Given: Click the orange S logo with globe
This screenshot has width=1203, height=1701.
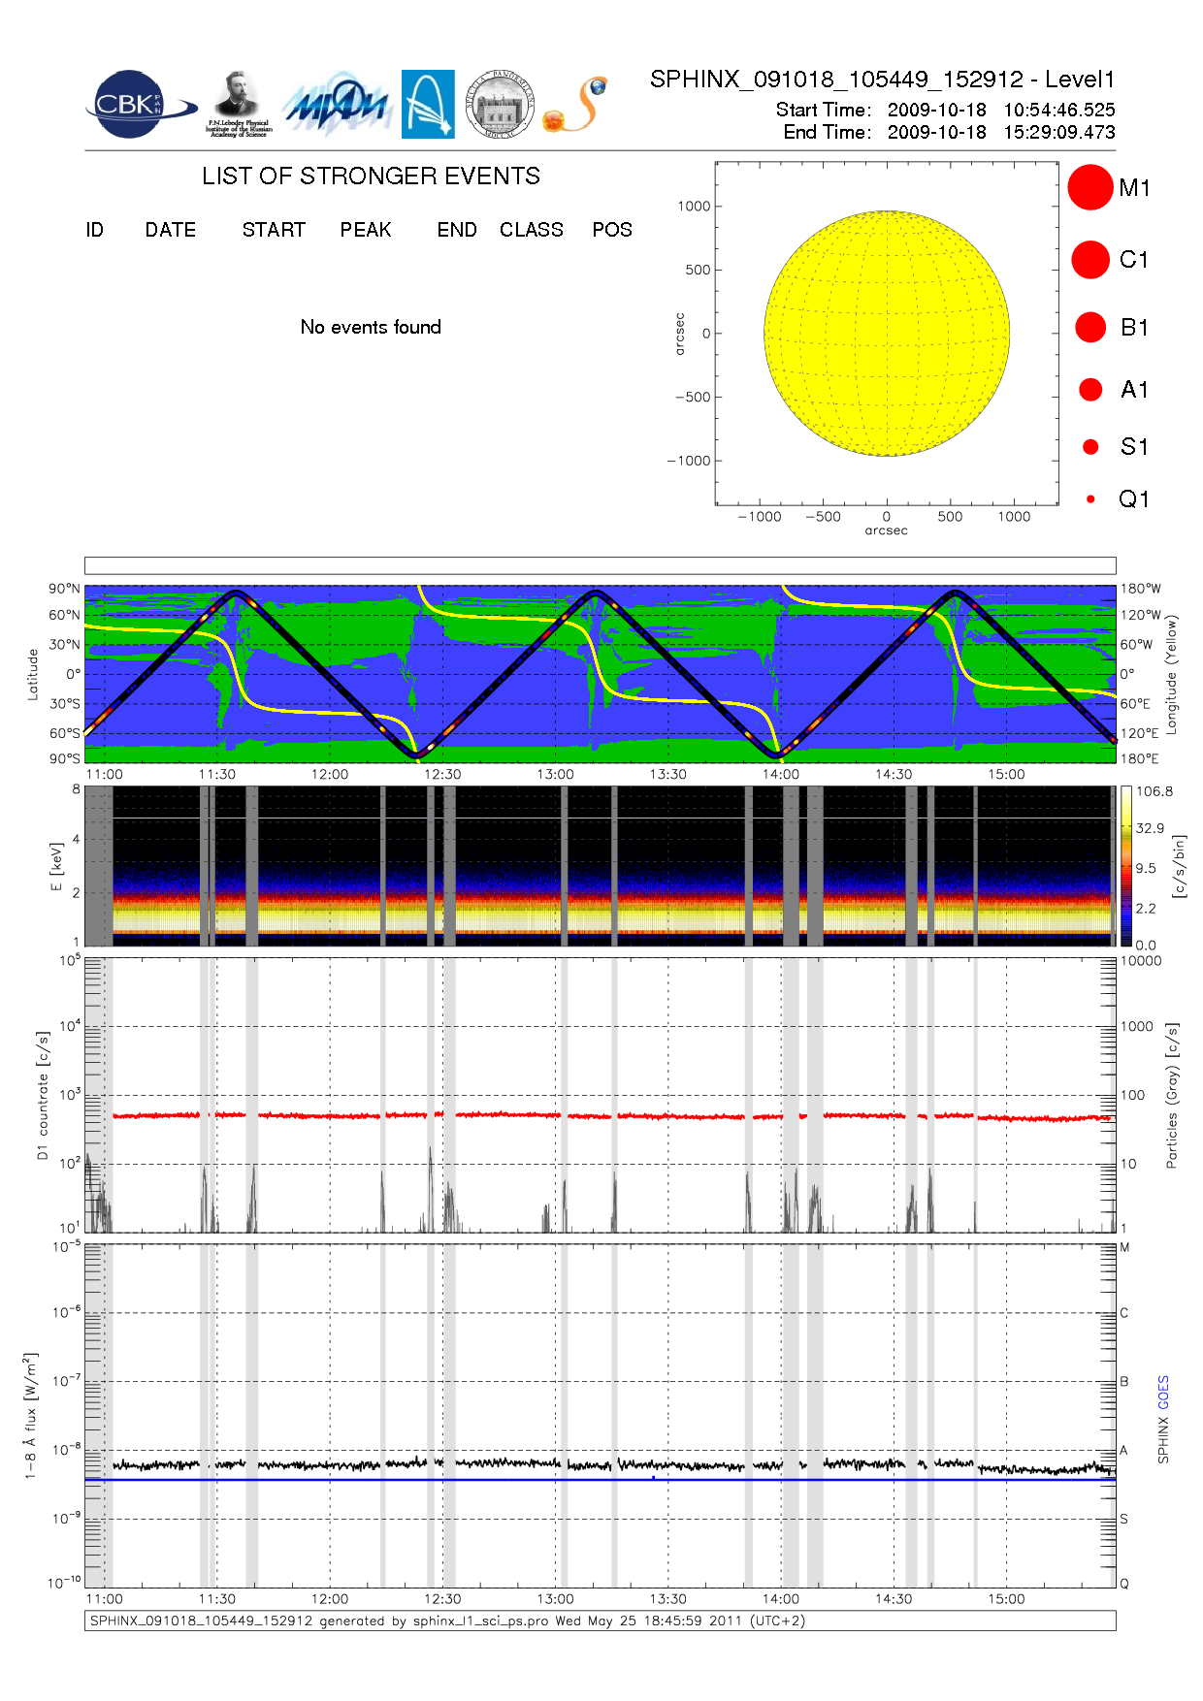Looking at the screenshot, I should [x=576, y=105].
